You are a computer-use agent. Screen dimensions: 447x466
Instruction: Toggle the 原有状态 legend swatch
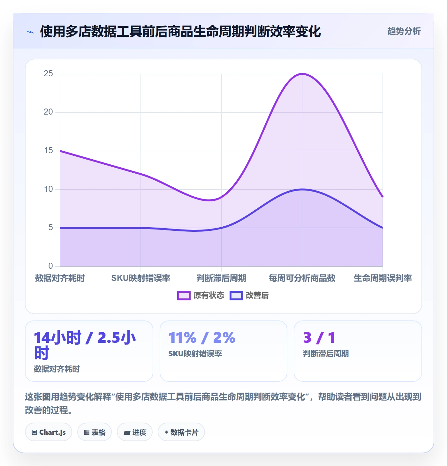click(184, 296)
